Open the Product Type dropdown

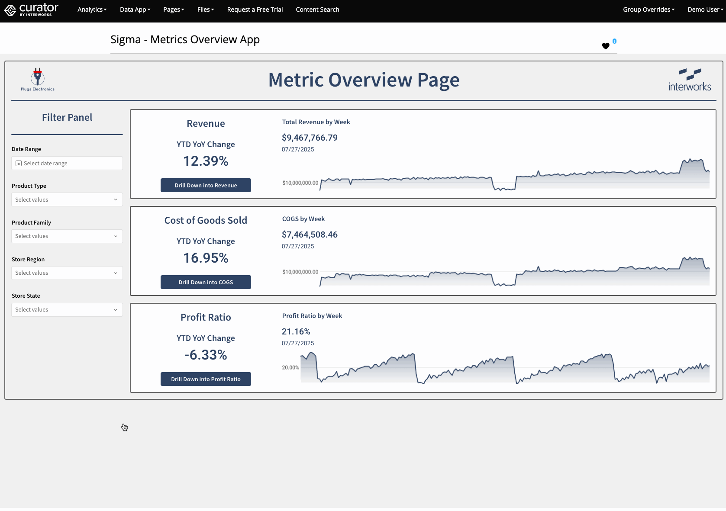click(67, 200)
